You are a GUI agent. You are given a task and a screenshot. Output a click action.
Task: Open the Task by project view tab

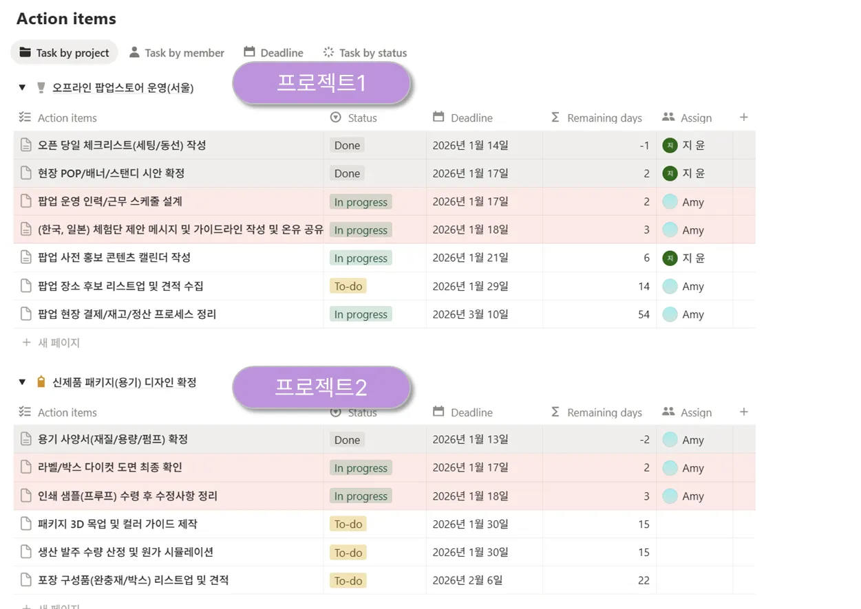(x=64, y=53)
